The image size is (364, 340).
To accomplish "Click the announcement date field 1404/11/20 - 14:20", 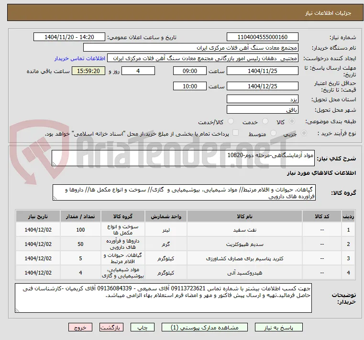I will click(69, 37).
